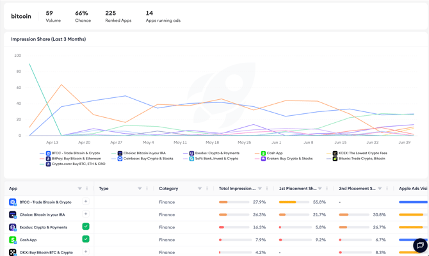
Task: Click Choice: Bitcoin in your IRA app icon
Action: [x=13, y=214]
